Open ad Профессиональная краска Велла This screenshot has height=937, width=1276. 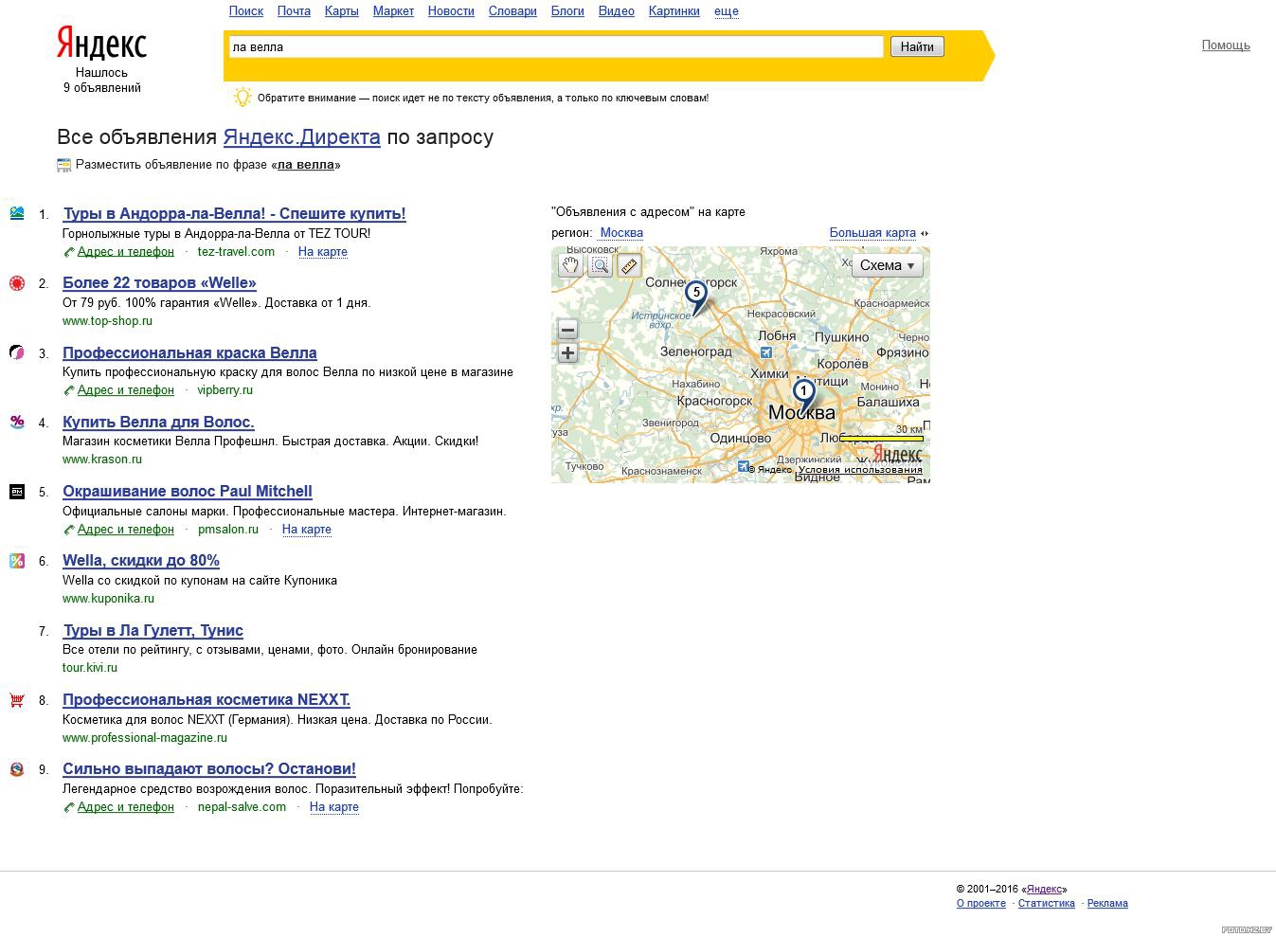189,353
